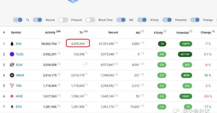Image resolution: width=217 pixels, height=113 pixels.
Task: Select HBAR record value 7,398,063
Action: (x=107, y=75)
